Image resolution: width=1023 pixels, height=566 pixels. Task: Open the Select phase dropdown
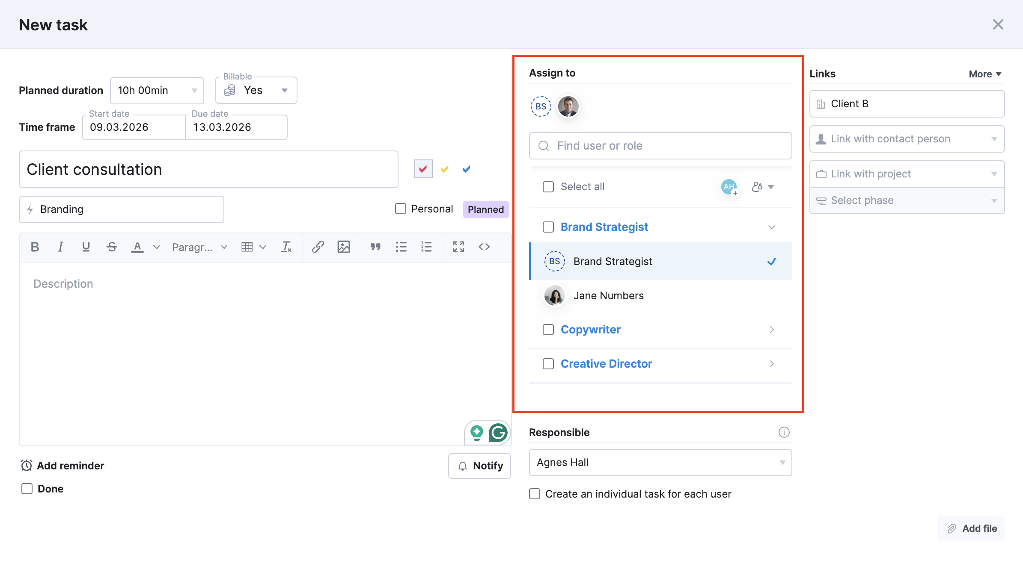pos(907,200)
